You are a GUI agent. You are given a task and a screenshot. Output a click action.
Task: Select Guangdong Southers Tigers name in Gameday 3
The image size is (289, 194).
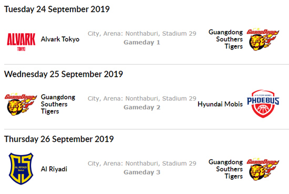[x=225, y=169]
